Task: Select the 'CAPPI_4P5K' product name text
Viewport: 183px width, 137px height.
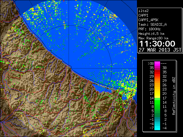Action: [148, 20]
